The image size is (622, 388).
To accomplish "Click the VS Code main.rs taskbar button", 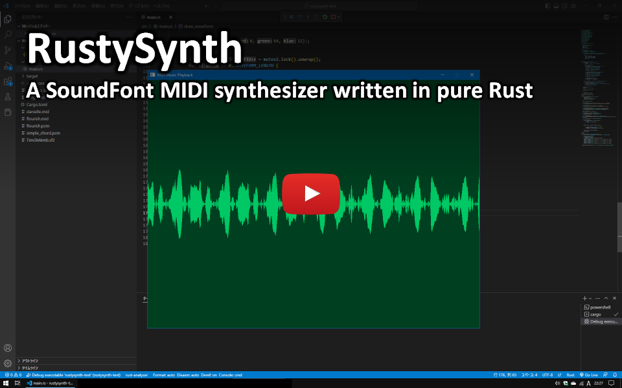I will (50, 383).
